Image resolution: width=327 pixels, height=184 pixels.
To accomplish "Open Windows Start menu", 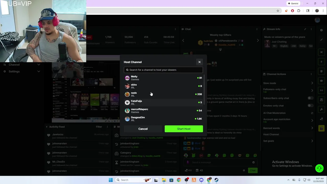I will (x=111, y=180).
